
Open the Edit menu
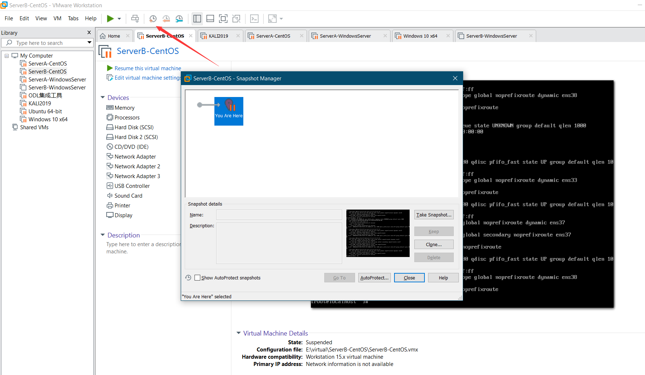(x=24, y=18)
